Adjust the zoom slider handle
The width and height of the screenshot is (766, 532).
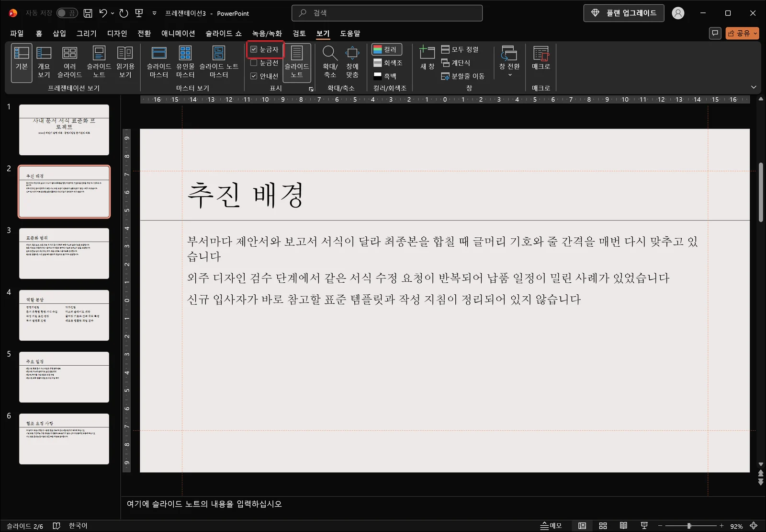click(x=689, y=526)
